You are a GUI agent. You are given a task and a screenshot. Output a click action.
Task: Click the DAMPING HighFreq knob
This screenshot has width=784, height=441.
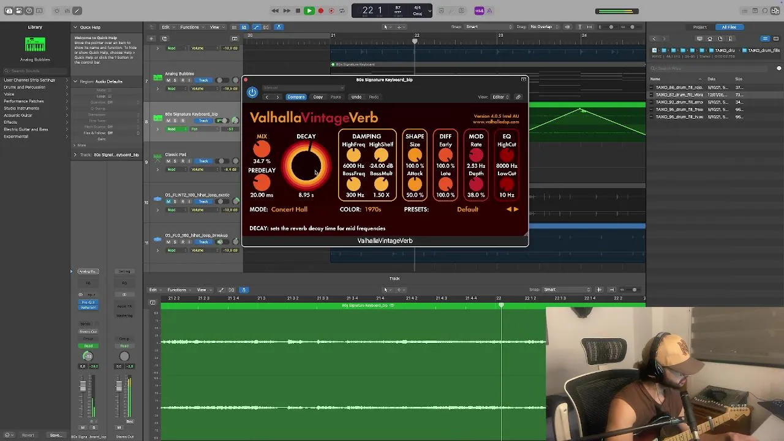(353, 155)
